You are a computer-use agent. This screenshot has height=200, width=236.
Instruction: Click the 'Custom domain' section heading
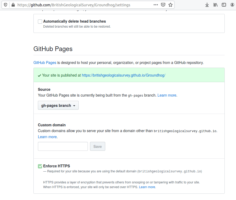52,125
